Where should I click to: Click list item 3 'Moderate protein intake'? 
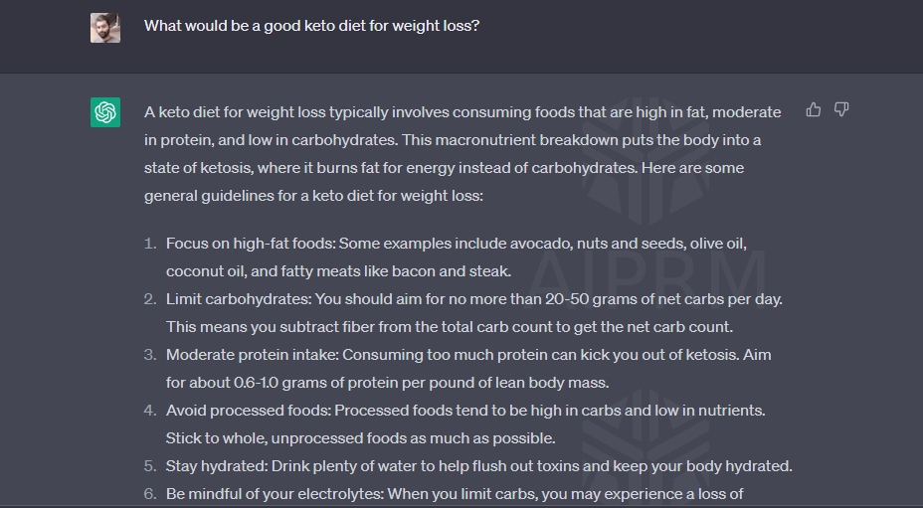click(x=468, y=369)
